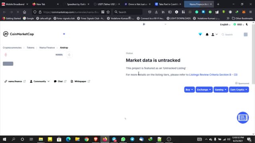Go to Cryptocurrencies breadcrumb
The width and height of the screenshot is (255, 143).
[12, 48]
